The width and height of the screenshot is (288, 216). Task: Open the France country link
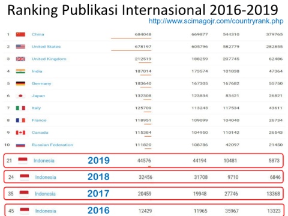39,120
